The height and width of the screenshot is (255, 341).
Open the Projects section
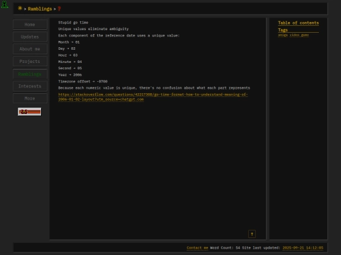click(30, 61)
